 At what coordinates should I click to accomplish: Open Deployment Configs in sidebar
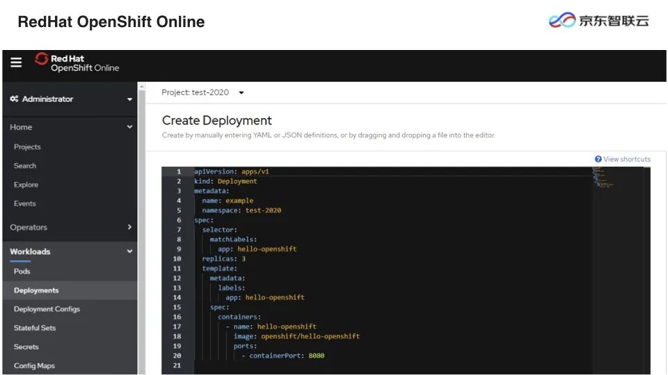(x=47, y=309)
